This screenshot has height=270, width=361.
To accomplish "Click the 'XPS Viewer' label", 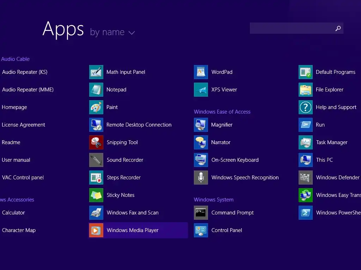I will point(224,90).
